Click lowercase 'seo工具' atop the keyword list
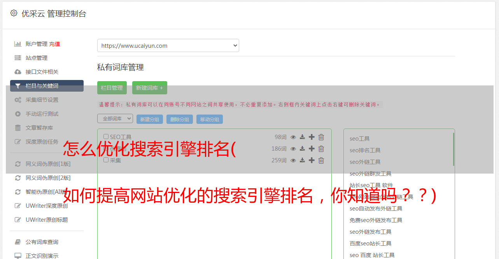Viewport: 499px width, 259px height. pyautogui.click(x=359, y=139)
